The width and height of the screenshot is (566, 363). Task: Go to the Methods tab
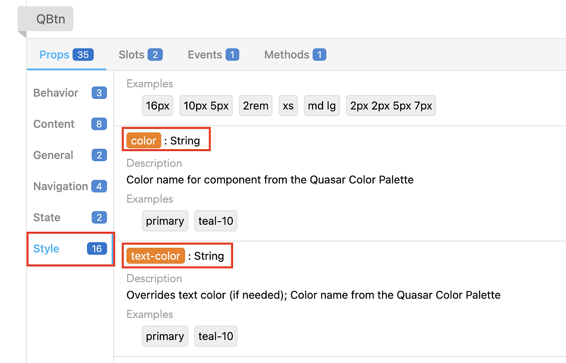coord(295,55)
